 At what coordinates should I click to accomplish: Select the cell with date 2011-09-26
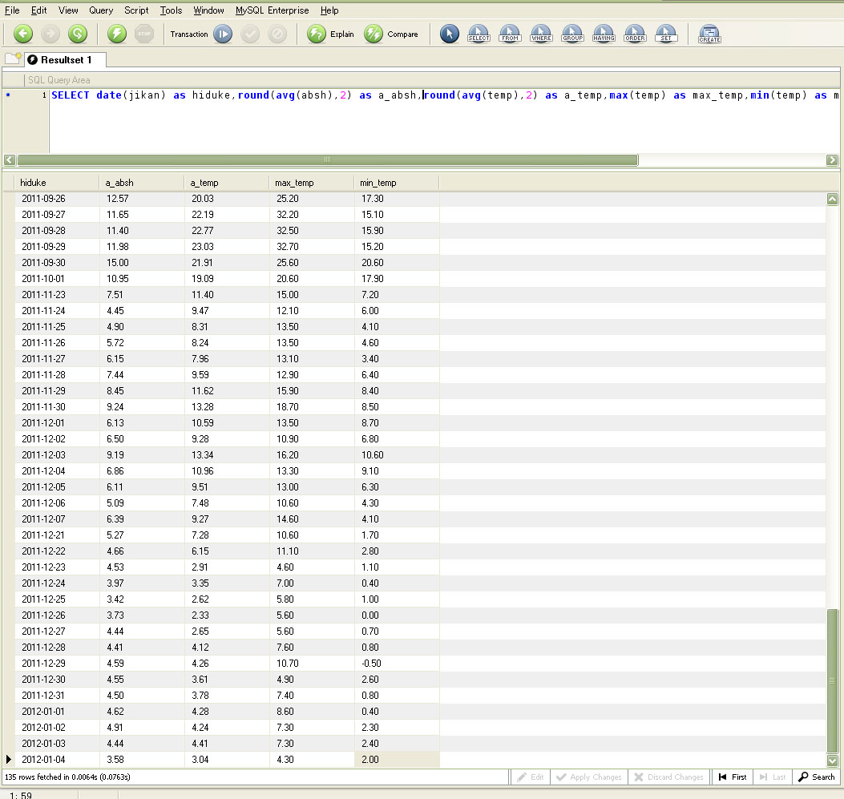57,199
